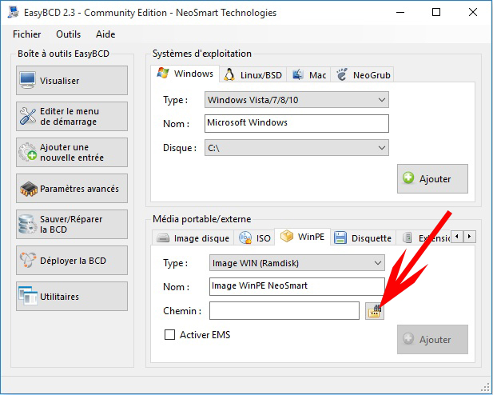
Task: Open Sauver/Réparer la BCD
Action: point(72,225)
